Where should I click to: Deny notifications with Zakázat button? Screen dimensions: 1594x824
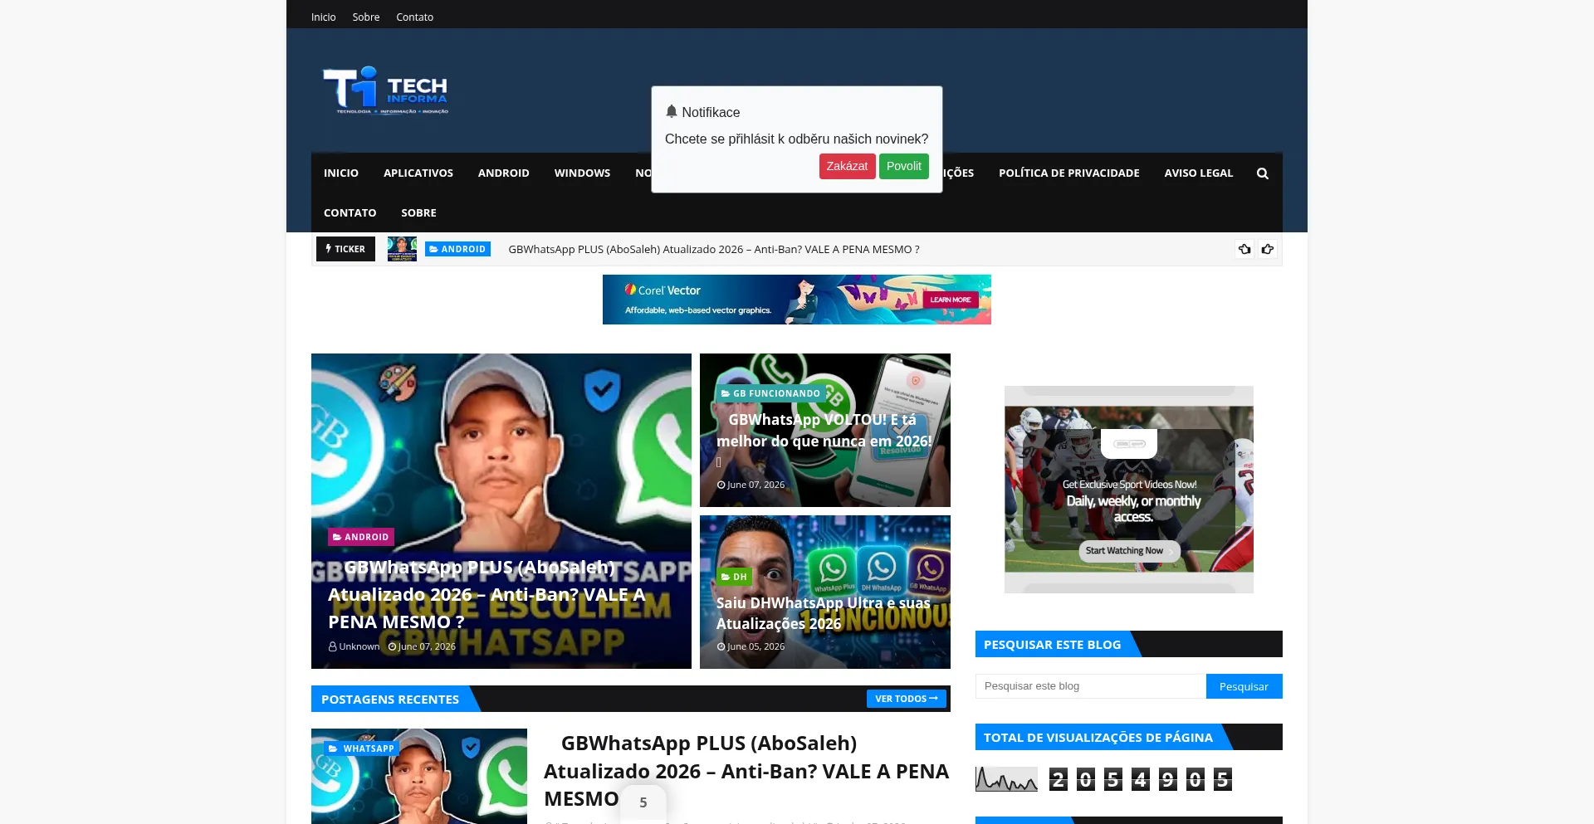tap(847, 166)
